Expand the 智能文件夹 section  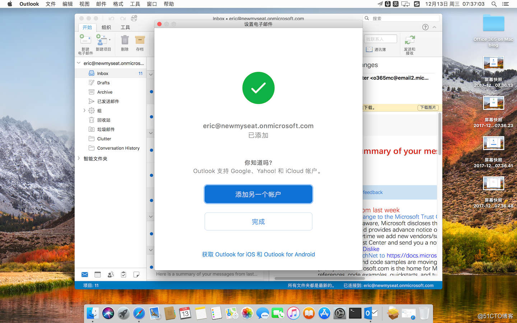[79, 158]
